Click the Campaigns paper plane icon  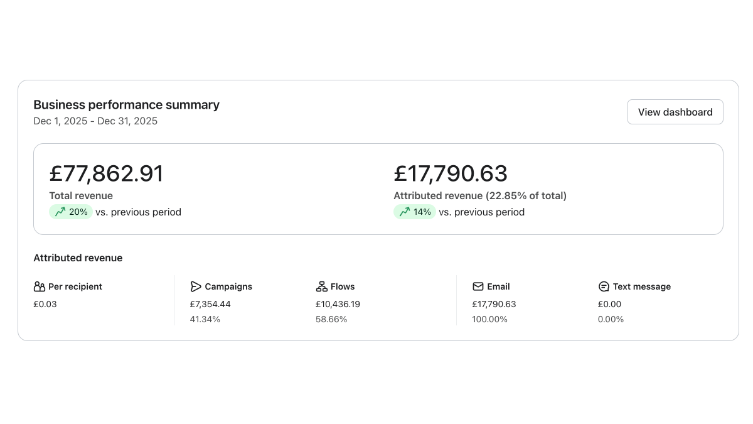[x=196, y=286]
